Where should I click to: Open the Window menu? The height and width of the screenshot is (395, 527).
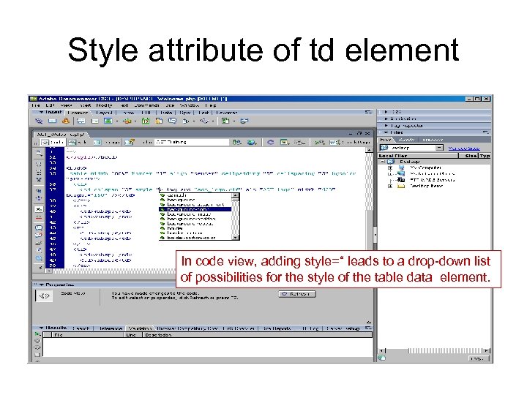point(190,105)
